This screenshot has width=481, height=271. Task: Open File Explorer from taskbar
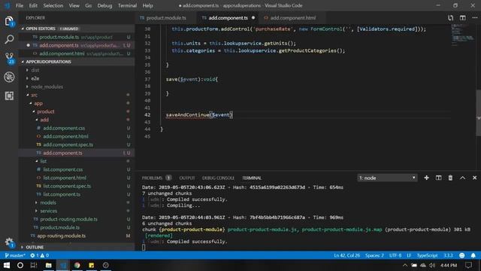tap(48, 265)
